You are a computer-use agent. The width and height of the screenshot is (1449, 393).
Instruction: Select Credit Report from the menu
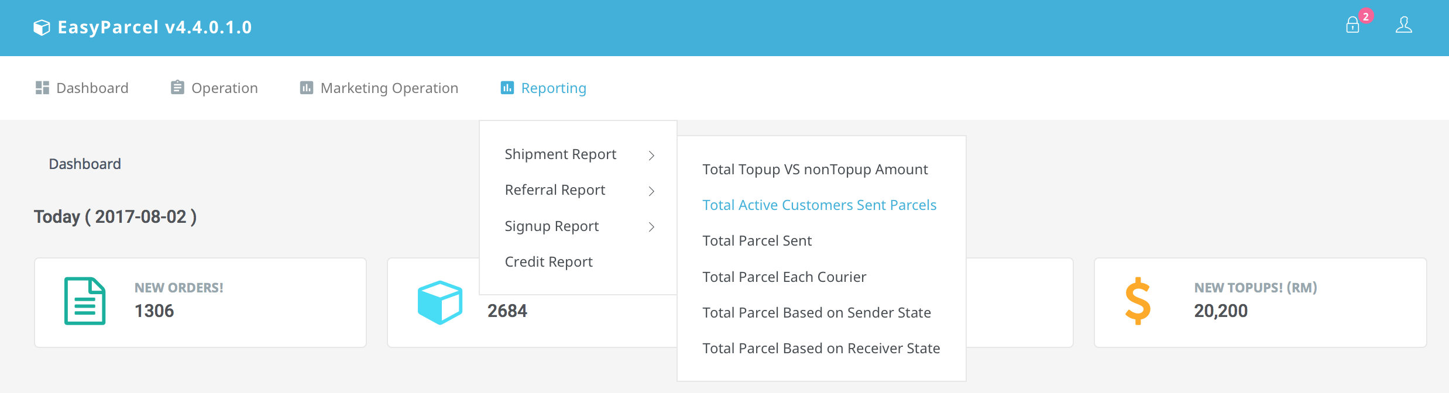tap(548, 262)
